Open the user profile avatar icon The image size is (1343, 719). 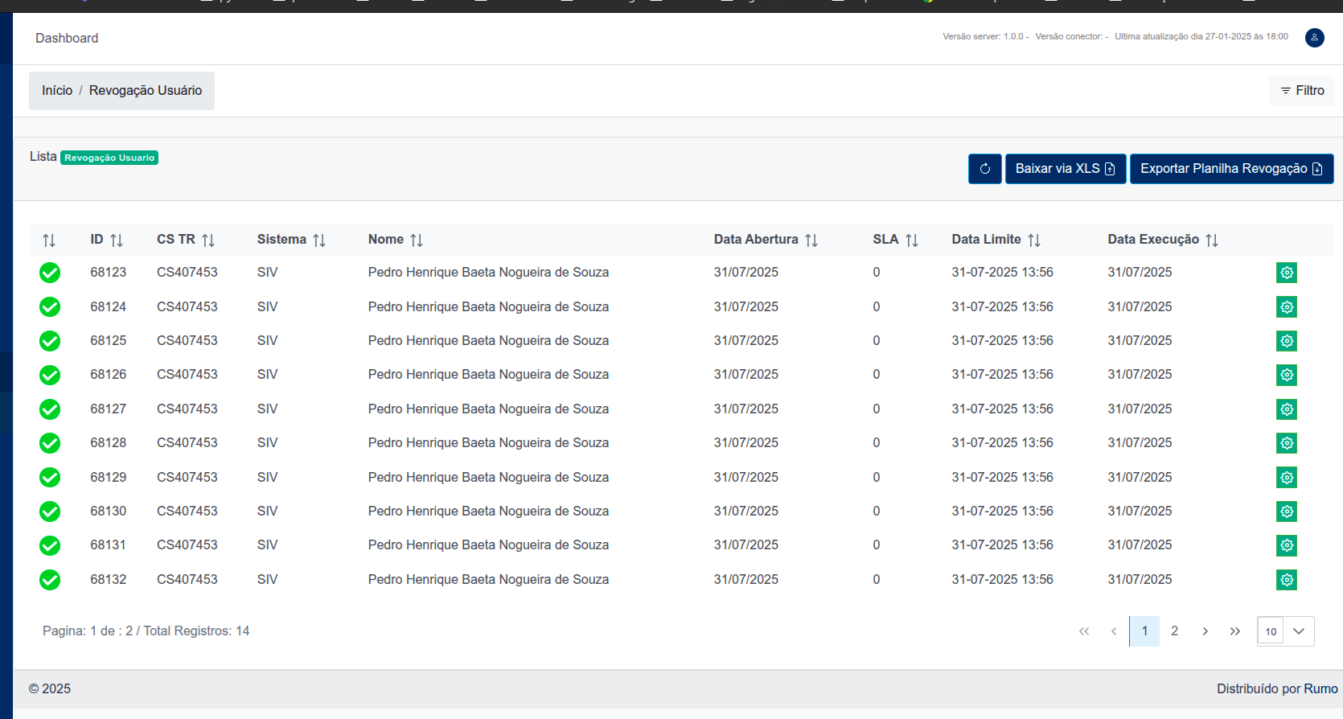click(x=1314, y=38)
